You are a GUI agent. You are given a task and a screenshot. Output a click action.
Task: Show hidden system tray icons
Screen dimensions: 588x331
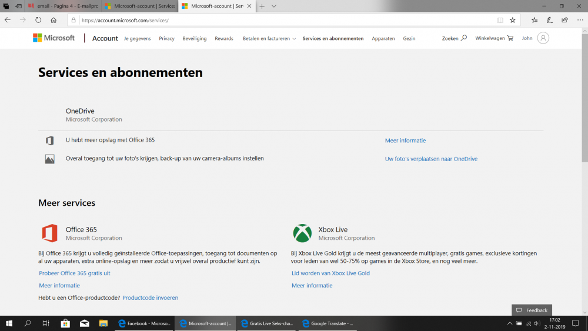(510, 323)
